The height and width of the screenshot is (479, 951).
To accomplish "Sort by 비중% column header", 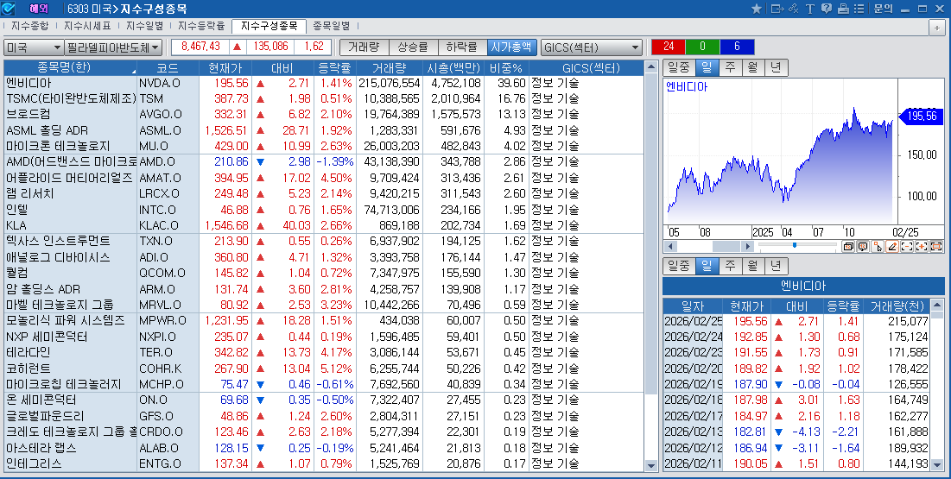I will (506, 67).
